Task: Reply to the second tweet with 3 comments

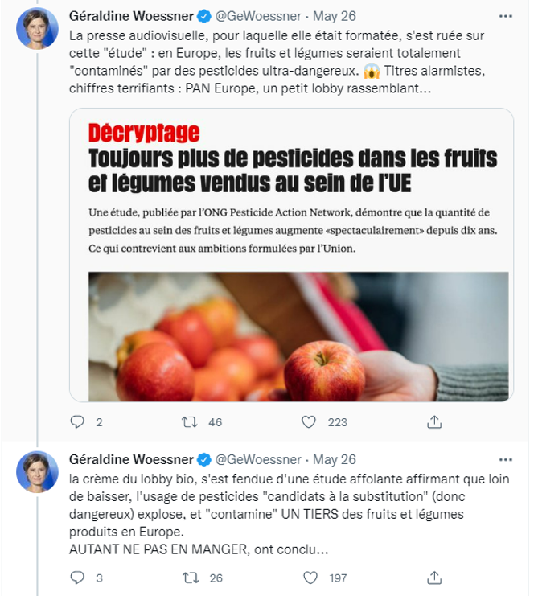Action: coord(77,578)
